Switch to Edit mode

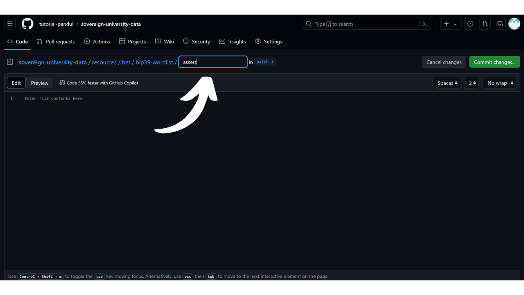(16, 83)
